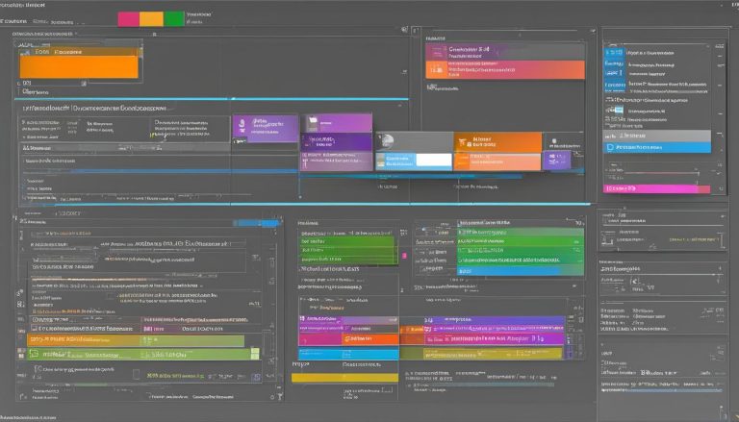
Task: Click the outline icon on the highlighted blue list row
Action: pyautogui.click(x=610, y=147)
